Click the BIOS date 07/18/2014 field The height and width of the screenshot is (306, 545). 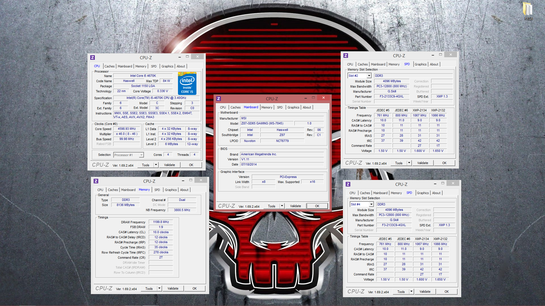282,164
